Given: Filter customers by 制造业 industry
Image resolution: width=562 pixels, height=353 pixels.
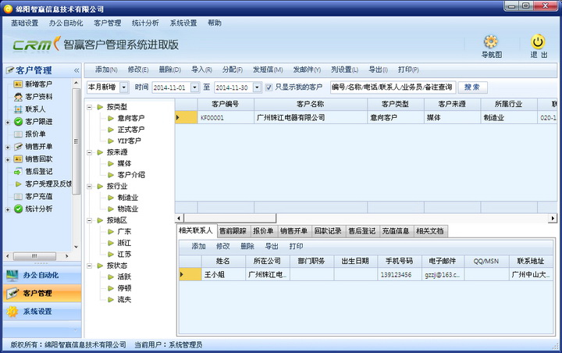Looking at the screenshot, I should (127, 198).
